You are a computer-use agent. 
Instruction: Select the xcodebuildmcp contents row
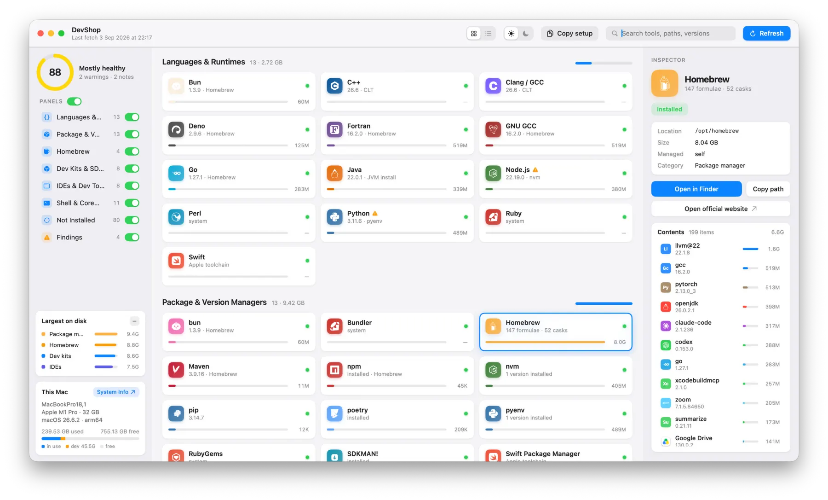pyautogui.click(x=720, y=384)
